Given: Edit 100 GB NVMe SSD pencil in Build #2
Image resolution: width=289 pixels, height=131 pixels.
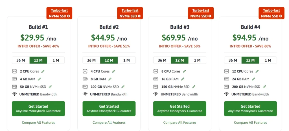Looking at the screenshot, I should click(x=123, y=87).
